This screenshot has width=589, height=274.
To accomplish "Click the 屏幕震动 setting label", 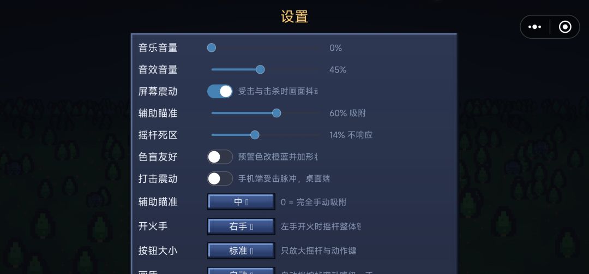I will (x=158, y=91).
